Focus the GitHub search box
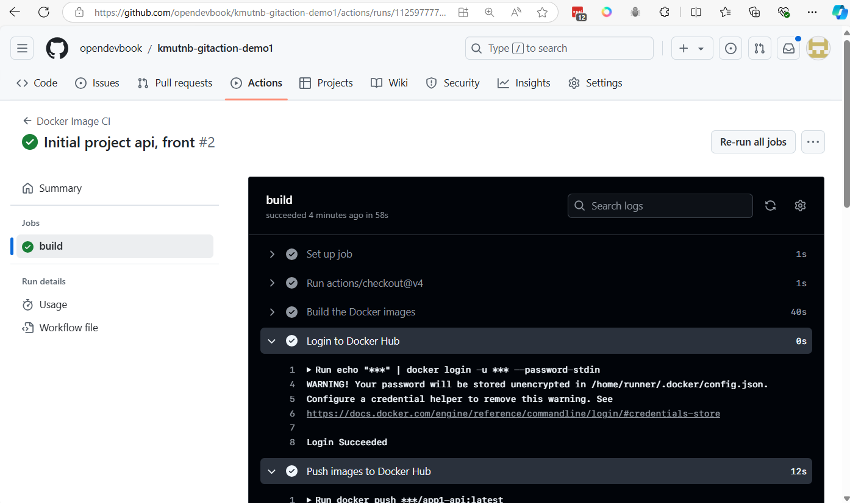 [x=559, y=48]
